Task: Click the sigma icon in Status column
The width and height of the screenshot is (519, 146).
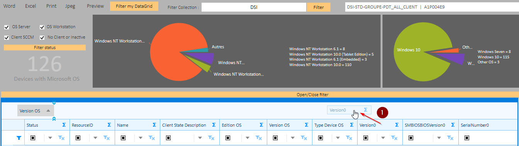Action: click(64, 125)
